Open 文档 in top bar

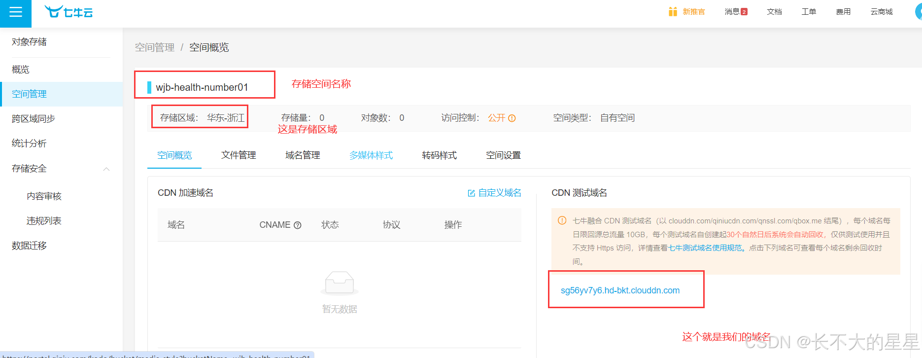click(x=774, y=11)
